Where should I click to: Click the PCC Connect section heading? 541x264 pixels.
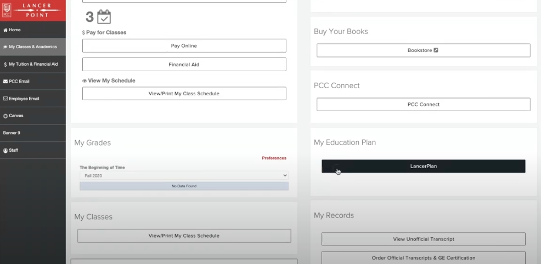[337, 85]
